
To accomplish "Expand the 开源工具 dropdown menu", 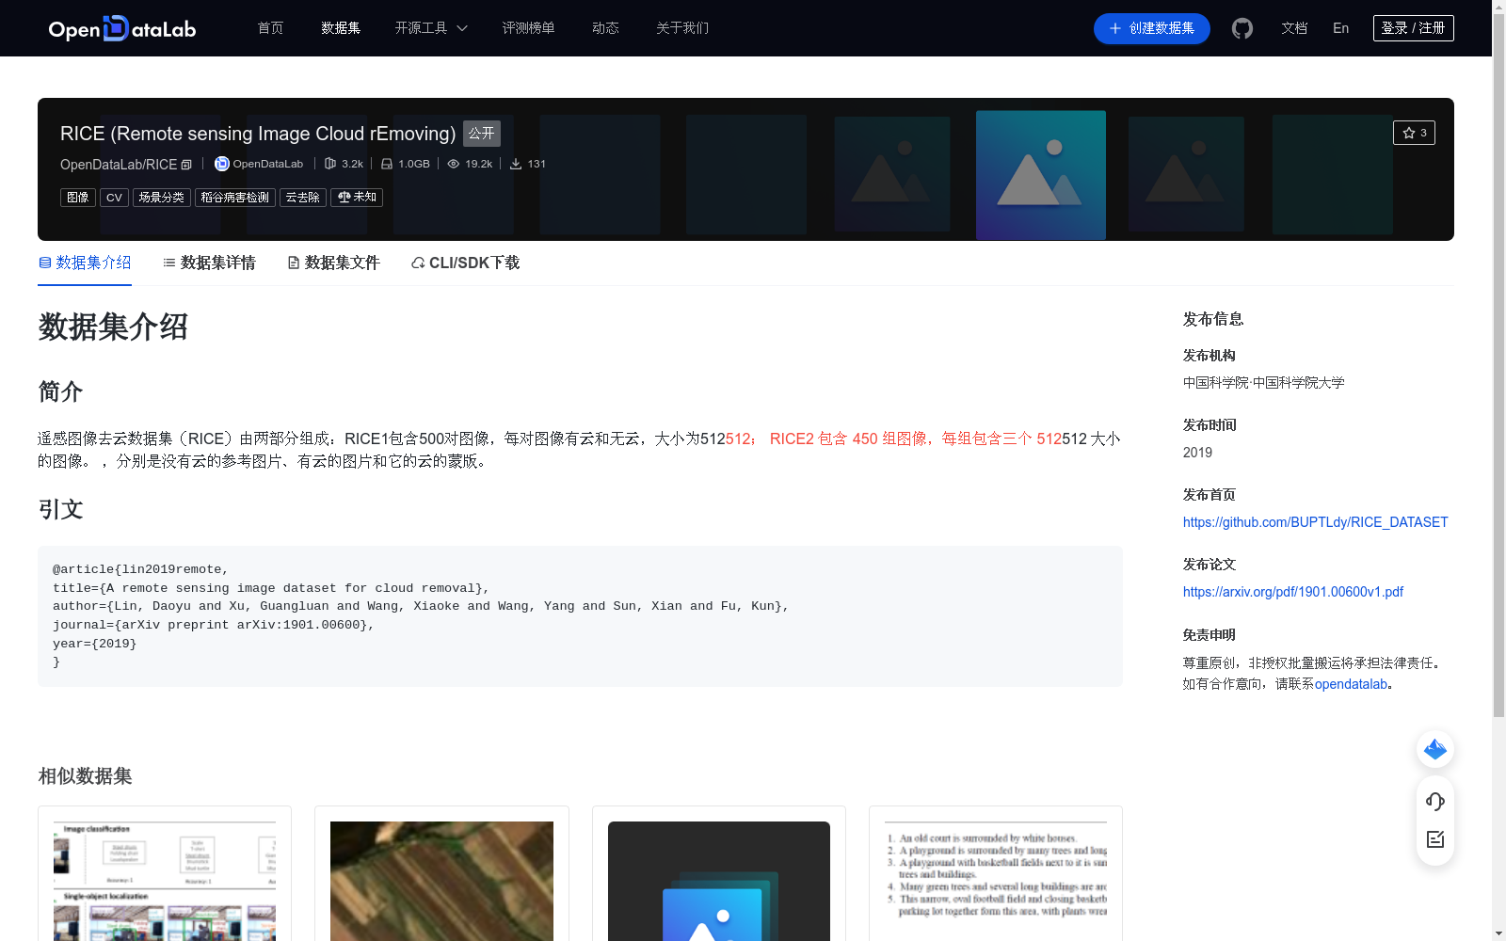I will [x=431, y=28].
